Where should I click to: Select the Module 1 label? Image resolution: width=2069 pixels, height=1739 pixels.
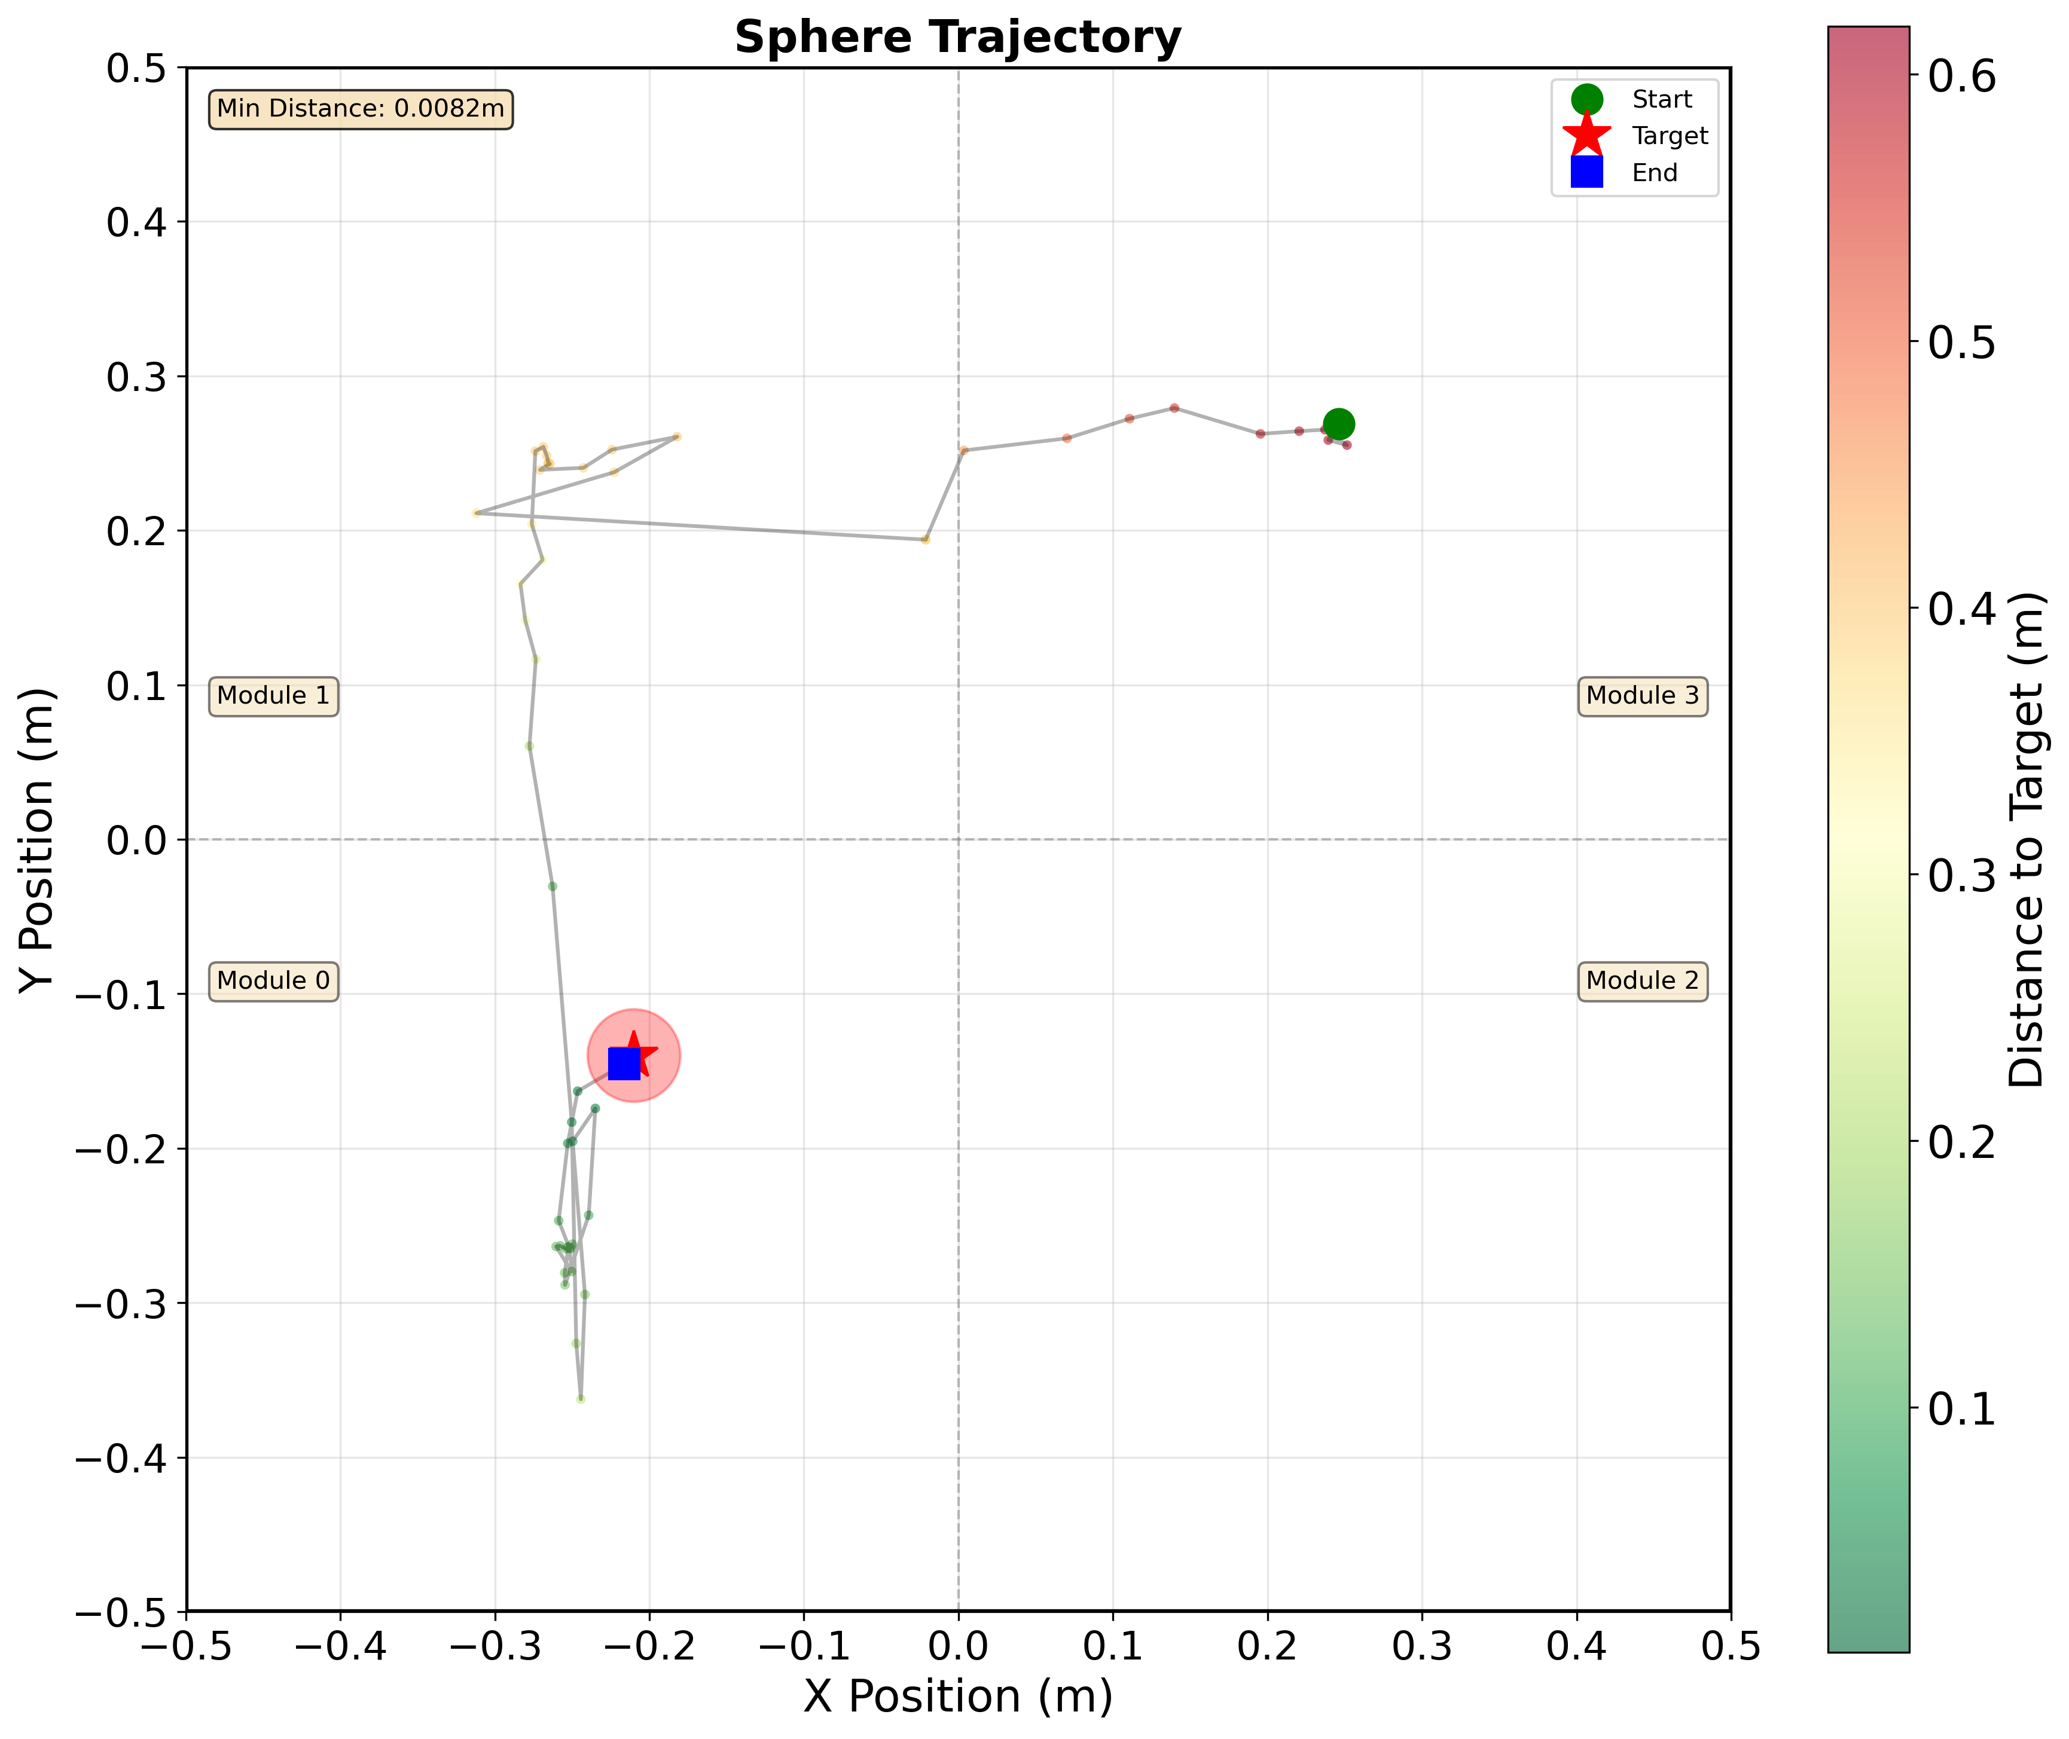click(273, 696)
